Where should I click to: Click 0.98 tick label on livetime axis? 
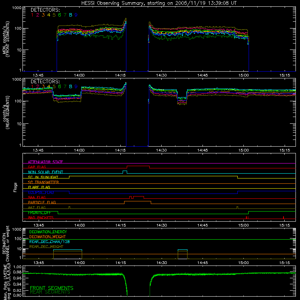tap(17, 271)
